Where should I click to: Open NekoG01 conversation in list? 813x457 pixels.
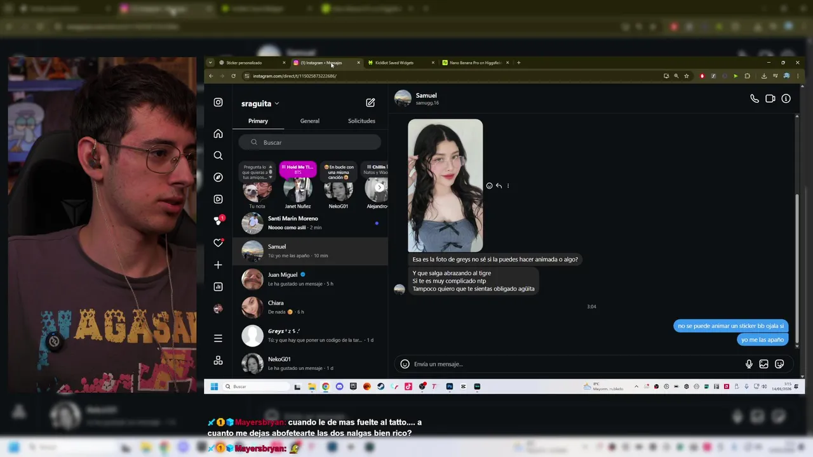tap(310, 364)
